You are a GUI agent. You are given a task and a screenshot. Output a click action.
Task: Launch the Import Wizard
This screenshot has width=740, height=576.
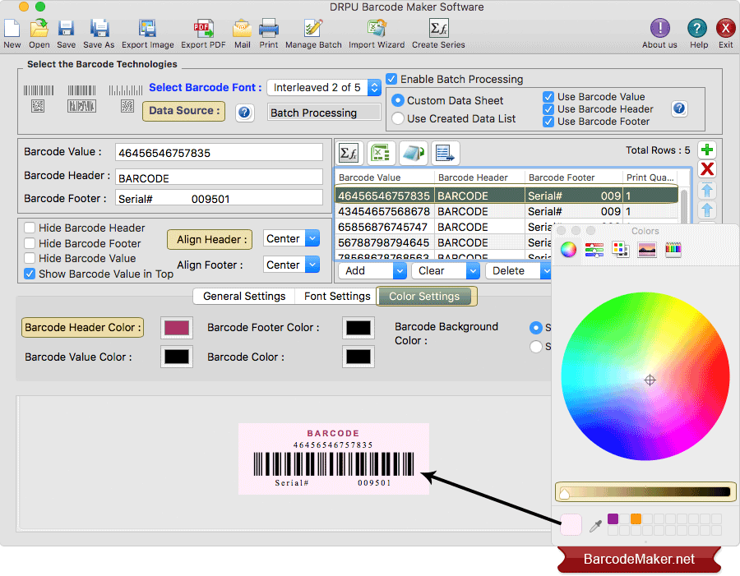point(377,34)
